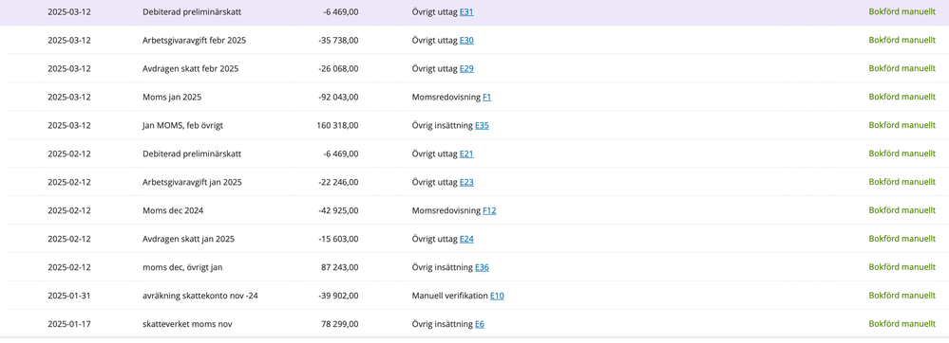The height and width of the screenshot is (343, 949).
Task: Click description 'Moms jan 2025'
Action: coord(172,97)
